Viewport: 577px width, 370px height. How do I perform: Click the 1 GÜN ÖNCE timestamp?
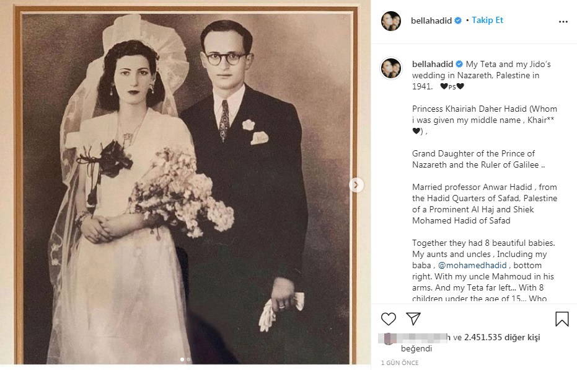tap(400, 363)
